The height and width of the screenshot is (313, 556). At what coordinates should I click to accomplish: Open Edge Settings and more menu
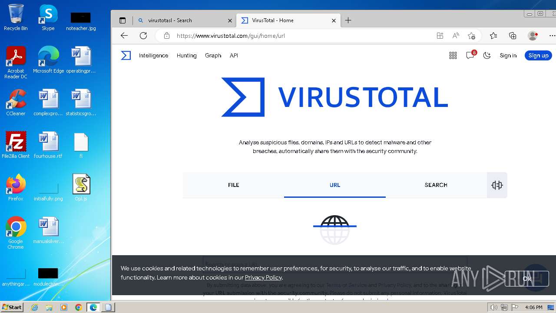coord(552,36)
